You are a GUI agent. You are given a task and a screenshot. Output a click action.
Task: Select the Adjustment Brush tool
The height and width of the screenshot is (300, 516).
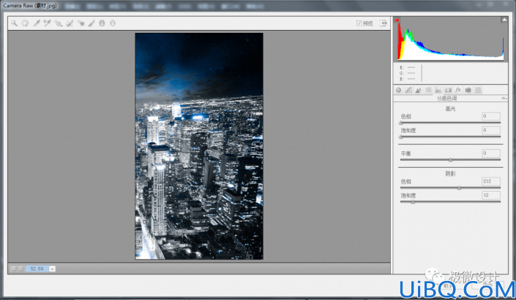coord(91,23)
